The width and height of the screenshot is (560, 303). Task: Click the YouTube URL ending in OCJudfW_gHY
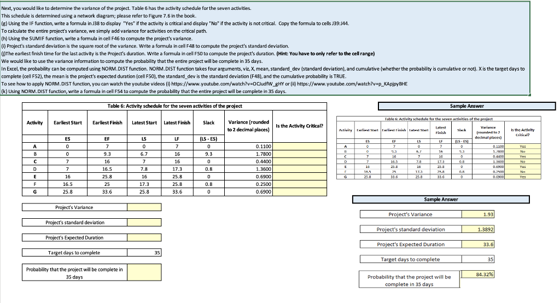228,84
